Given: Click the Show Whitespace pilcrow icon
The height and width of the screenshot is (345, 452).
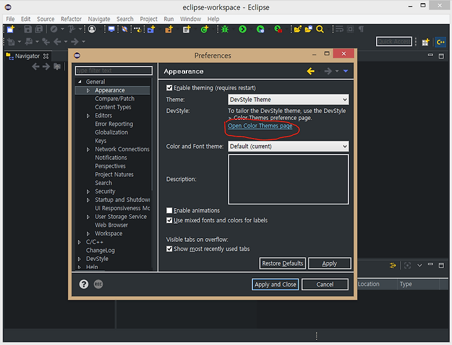Looking at the screenshot, I should point(361,29).
